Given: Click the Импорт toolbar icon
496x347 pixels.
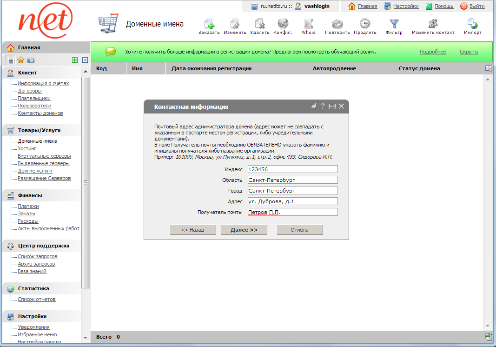Looking at the screenshot, I should [472, 24].
